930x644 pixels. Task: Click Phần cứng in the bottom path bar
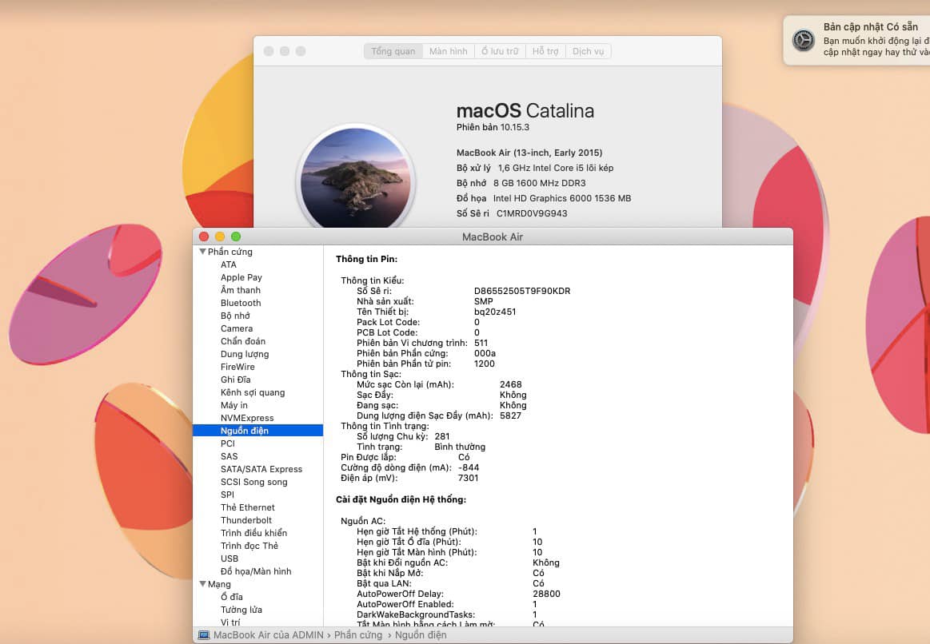click(x=358, y=635)
